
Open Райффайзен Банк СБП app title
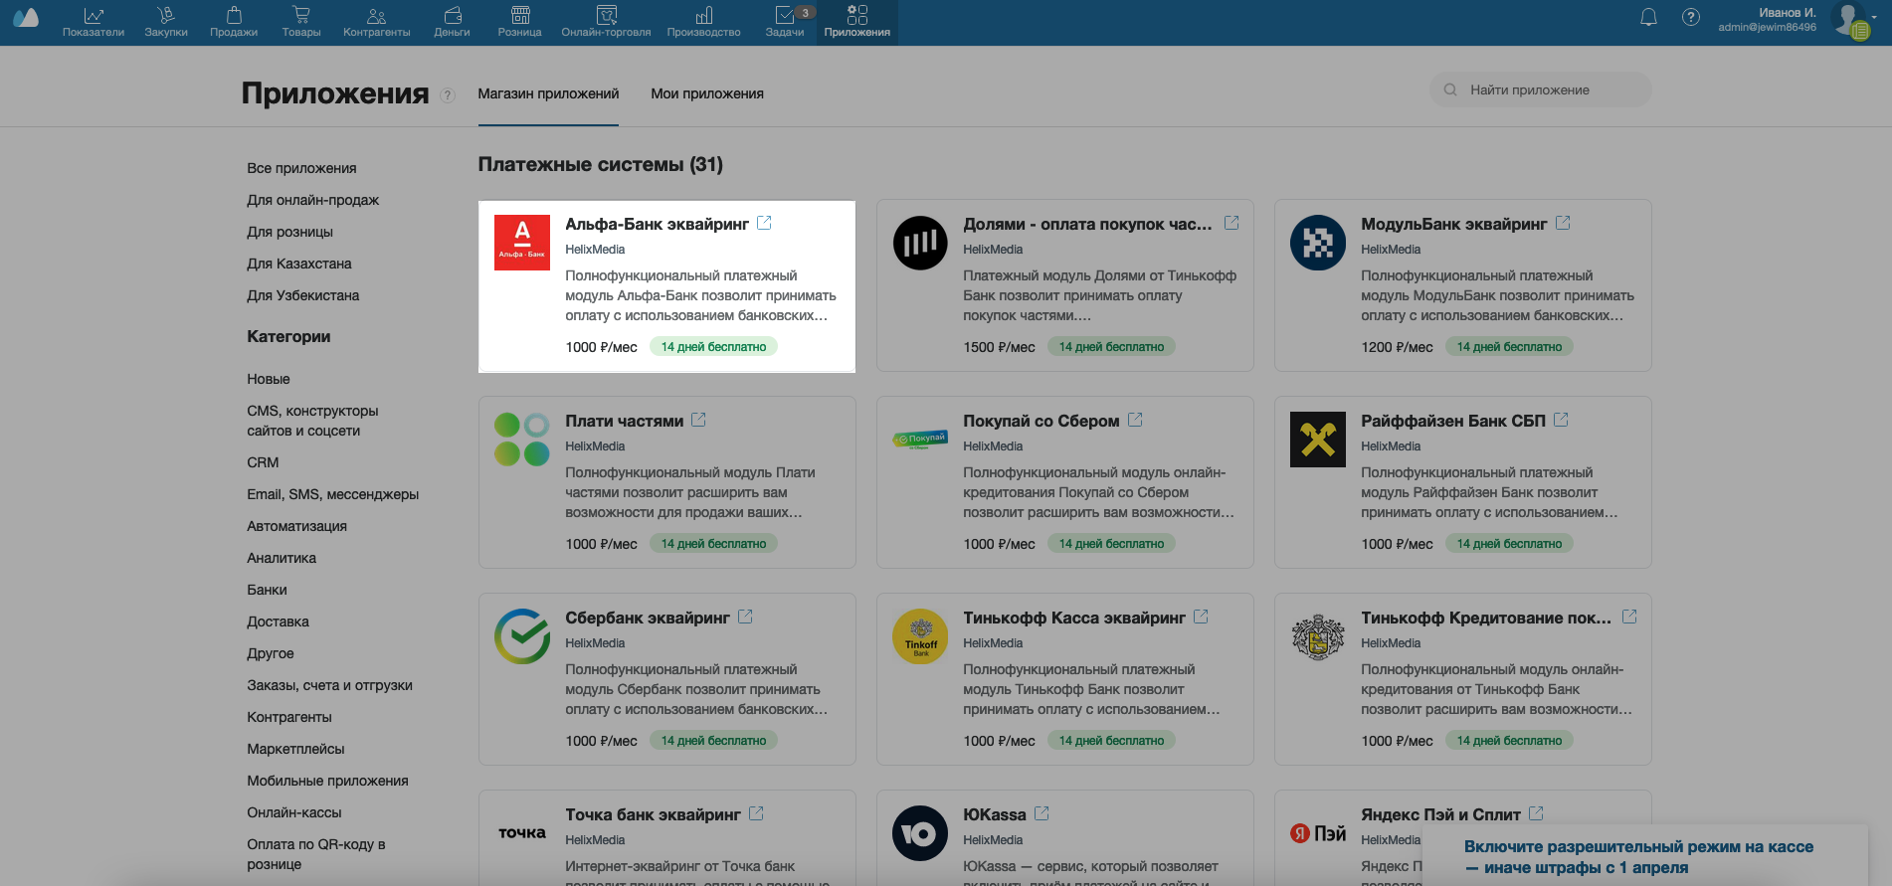tap(1452, 421)
